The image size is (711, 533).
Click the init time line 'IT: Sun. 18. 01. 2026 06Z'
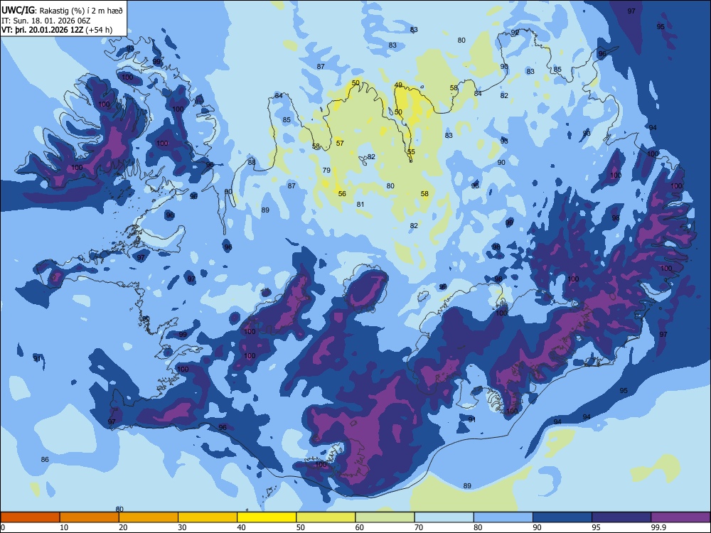coord(46,21)
